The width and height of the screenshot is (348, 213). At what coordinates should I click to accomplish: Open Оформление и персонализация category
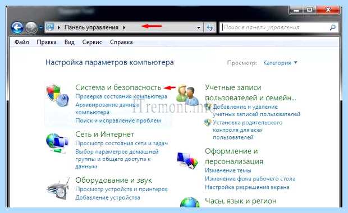pos(234,156)
